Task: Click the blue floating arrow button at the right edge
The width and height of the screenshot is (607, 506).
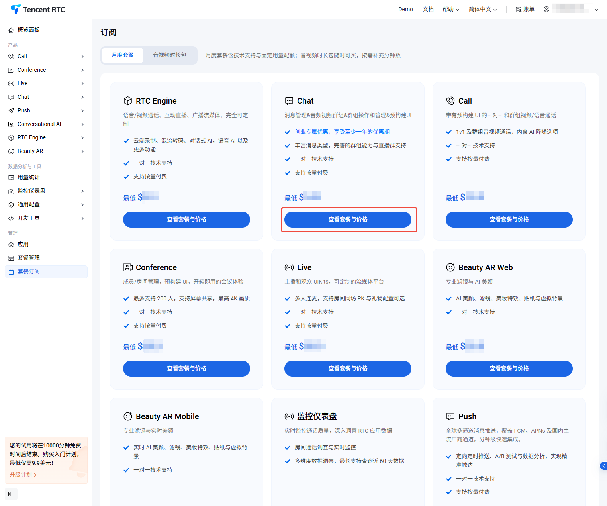Action: coord(603,466)
